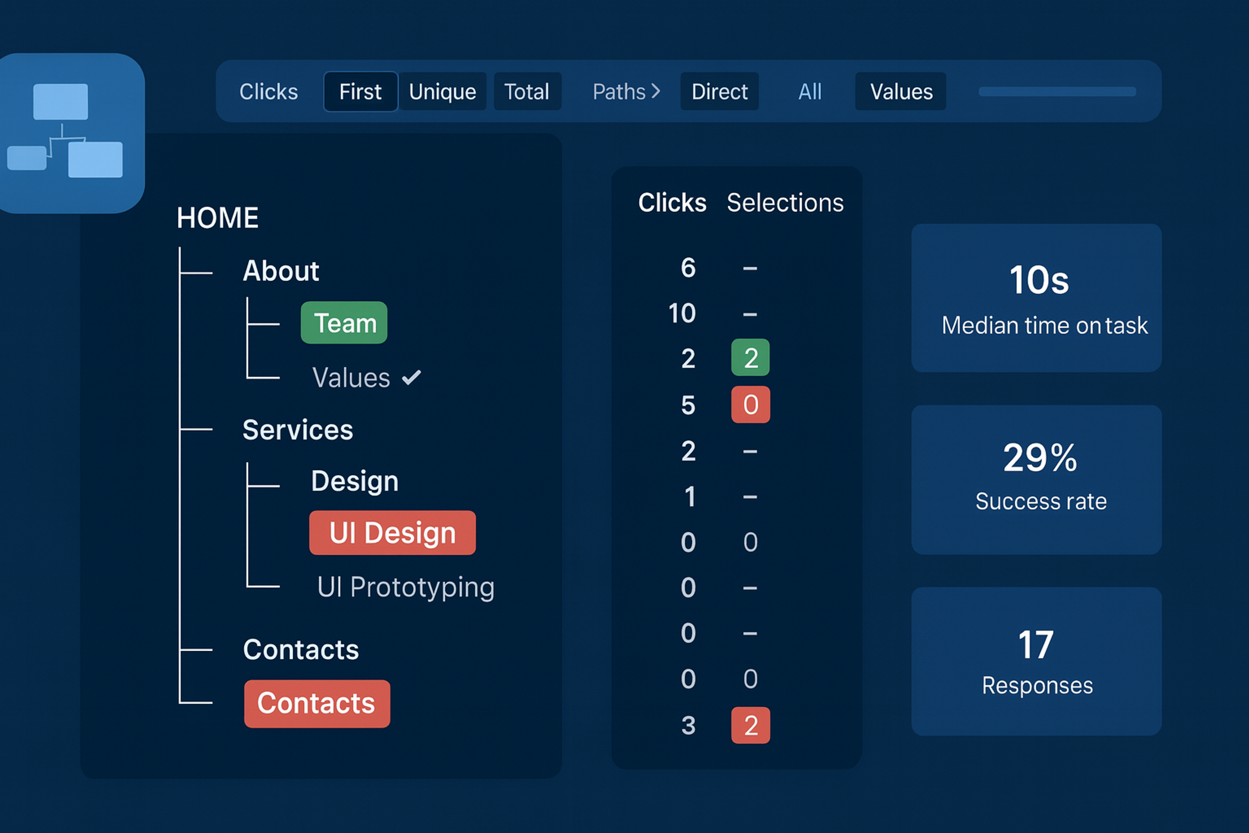Open the 10s Median time on task card

coord(1037,298)
